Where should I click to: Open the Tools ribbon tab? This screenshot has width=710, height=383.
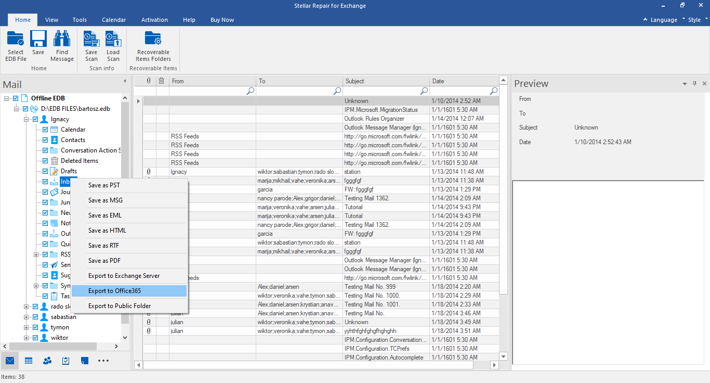(x=80, y=20)
